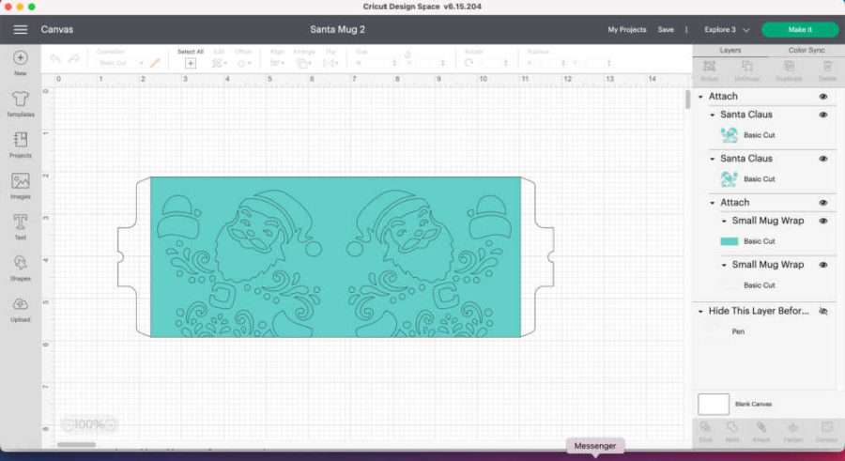
Task: Toggle visibility of first Santa Claus layer
Action: coord(823,115)
